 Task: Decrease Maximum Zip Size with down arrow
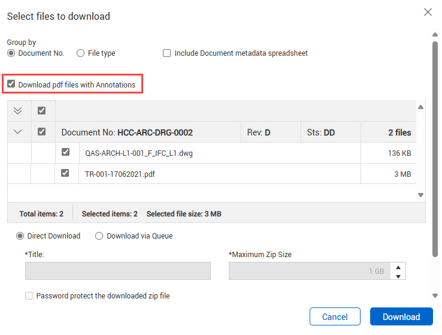(x=398, y=276)
